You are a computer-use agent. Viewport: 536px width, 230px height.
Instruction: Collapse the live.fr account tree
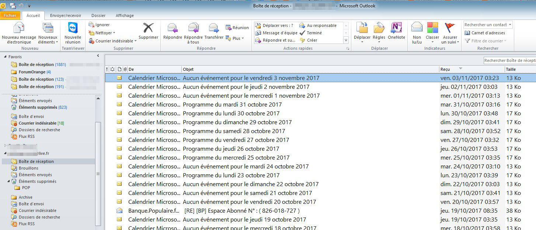[5, 153]
